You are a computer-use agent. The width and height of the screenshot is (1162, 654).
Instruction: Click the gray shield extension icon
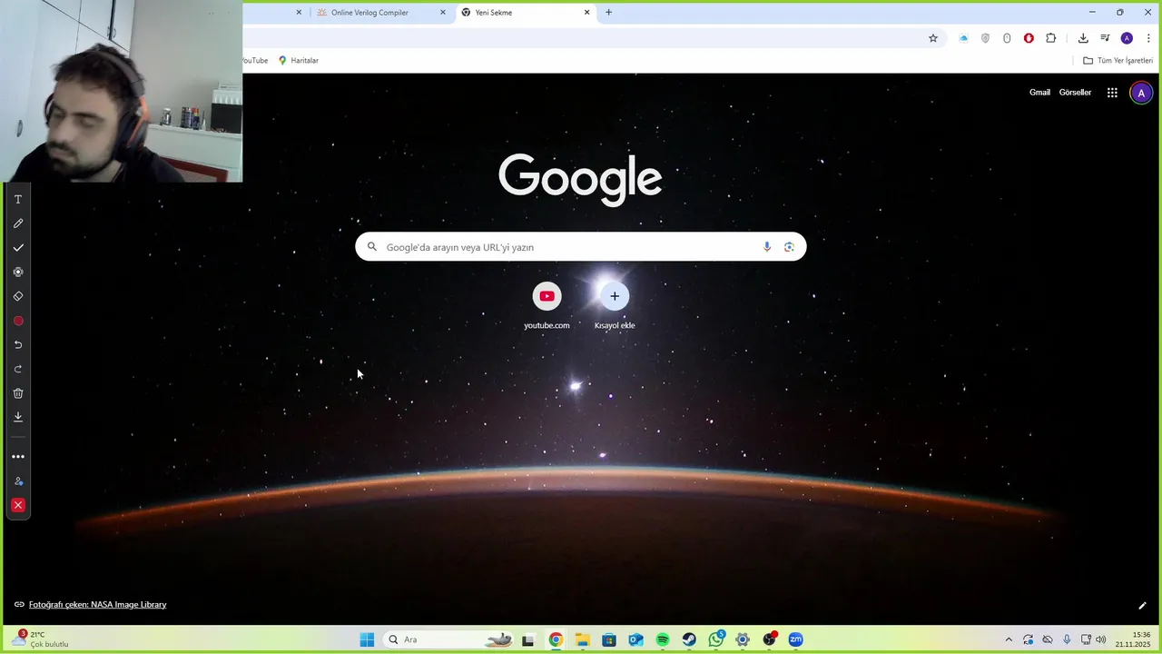(x=985, y=38)
